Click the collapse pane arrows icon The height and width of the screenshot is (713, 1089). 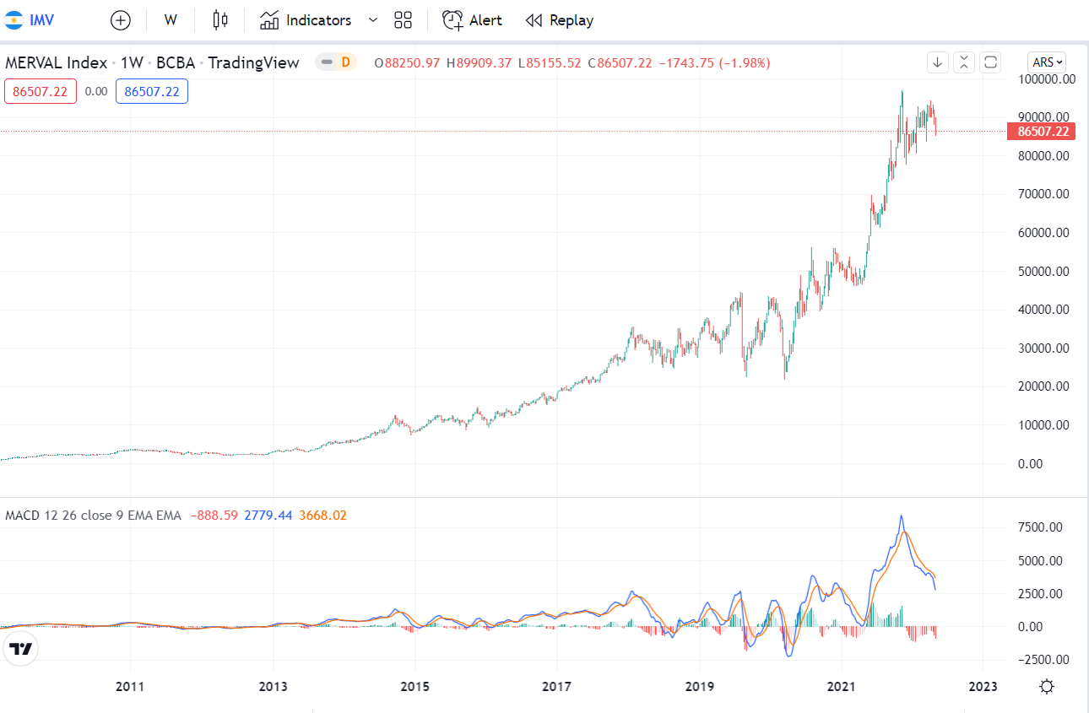(964, 62)
